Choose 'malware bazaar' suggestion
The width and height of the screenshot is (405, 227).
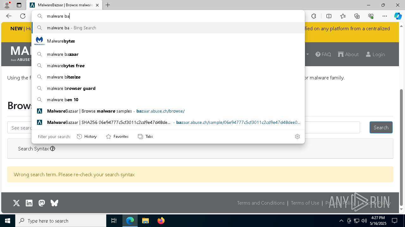click(x=168, y=54)
